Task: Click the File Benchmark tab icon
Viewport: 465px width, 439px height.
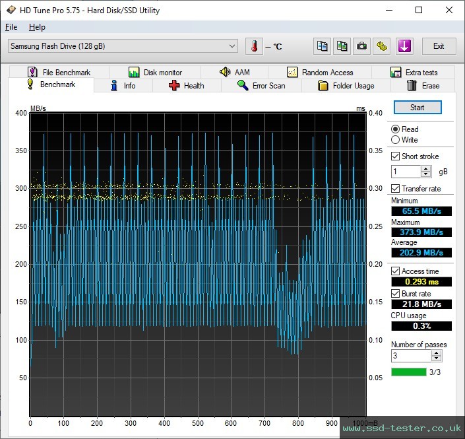Action: [x=32, y=72]
